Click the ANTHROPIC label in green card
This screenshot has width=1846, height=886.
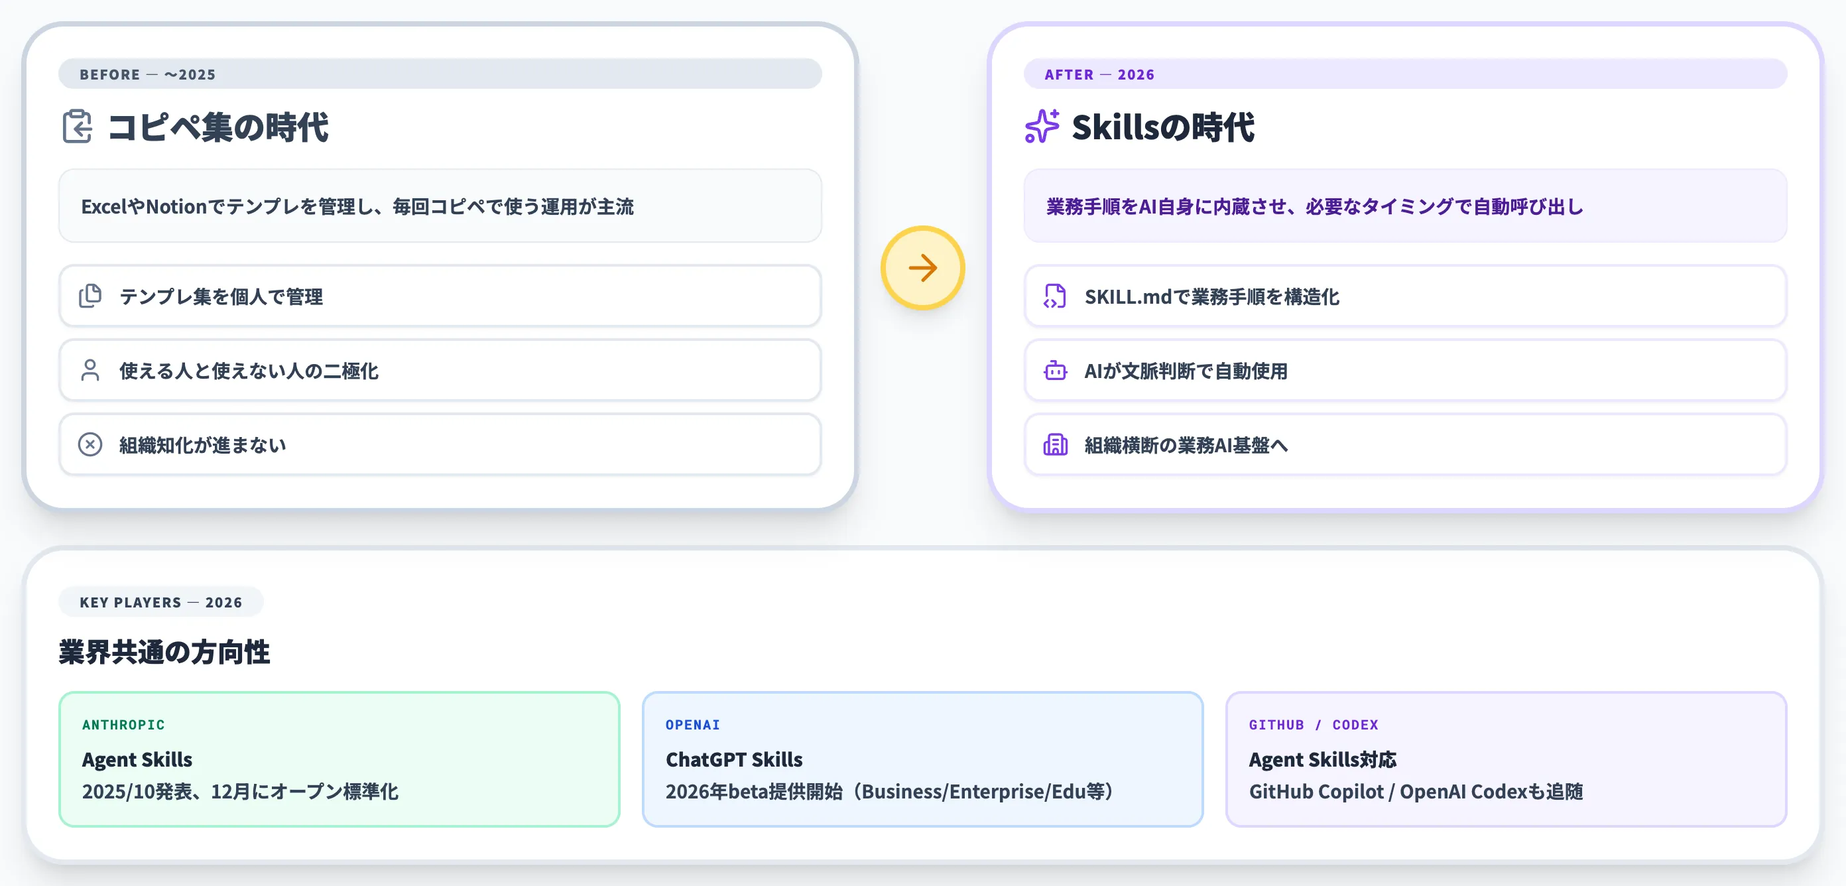click(123, 725)
